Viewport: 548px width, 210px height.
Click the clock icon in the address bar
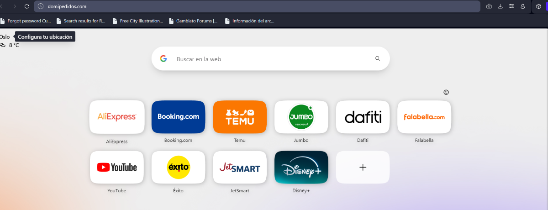(41, 6)
